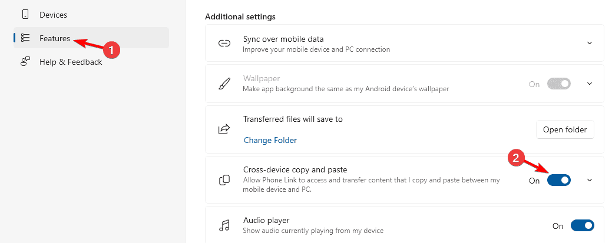Image resolution: width=612 pixels, height=243 pixels.
Task: Click the Cross-device copy and paste icon
Action: pyautogui.click(x=224, y=180)
